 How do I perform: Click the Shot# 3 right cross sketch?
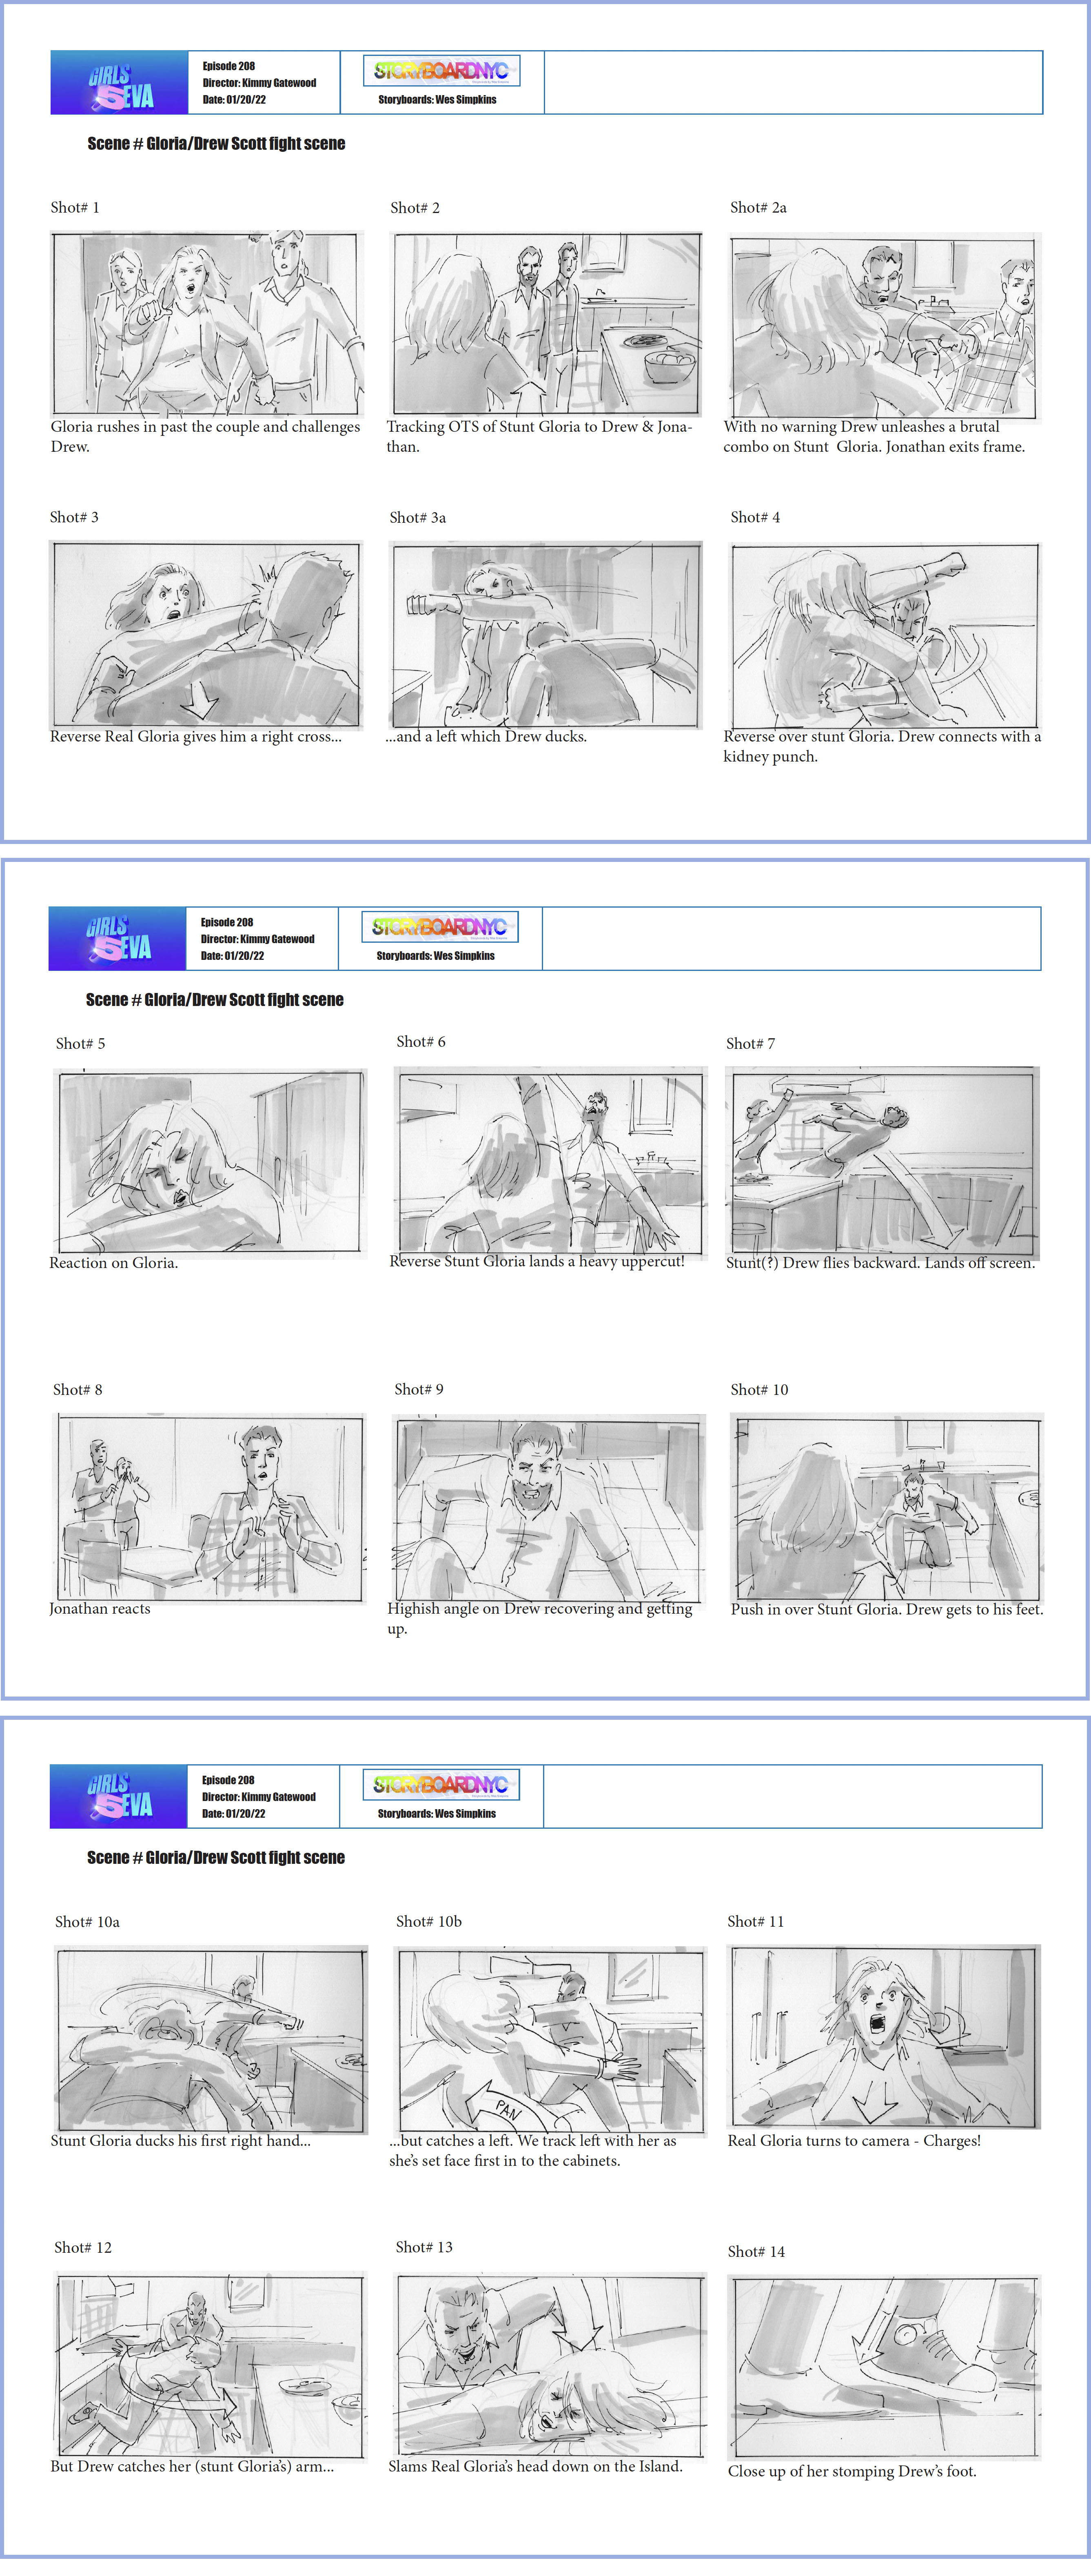[x=206, y=635]
